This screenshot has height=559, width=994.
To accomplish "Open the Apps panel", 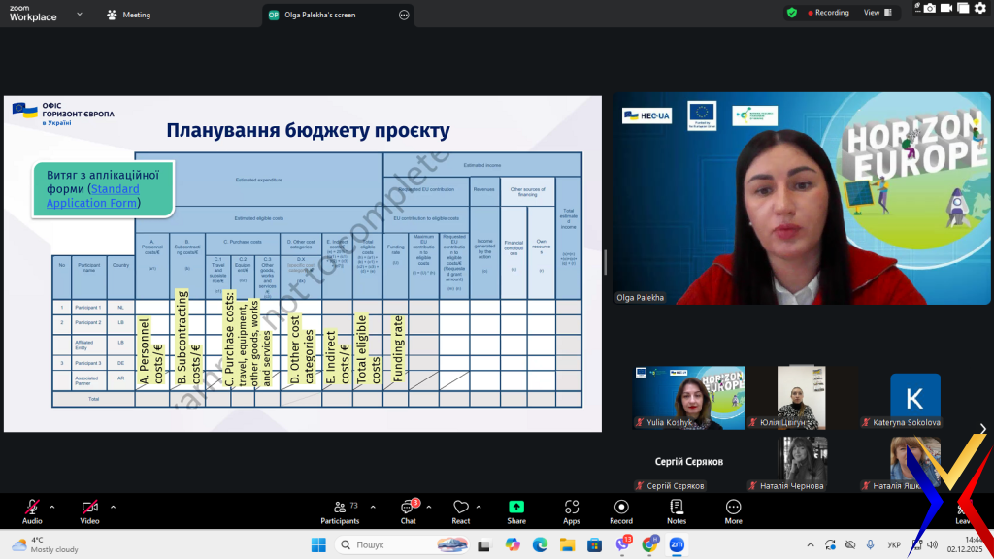I will click(x=572, y=511).
